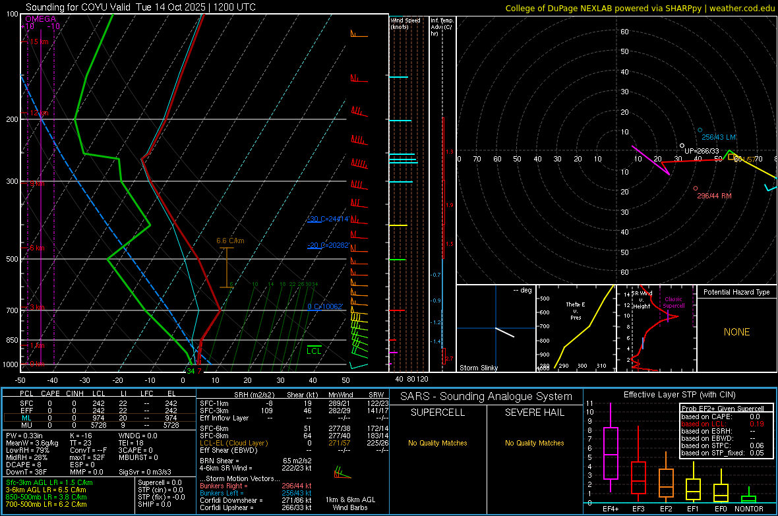Click the 'based on STP_fixed' line

pyautogui.click(x=723, y=453)
